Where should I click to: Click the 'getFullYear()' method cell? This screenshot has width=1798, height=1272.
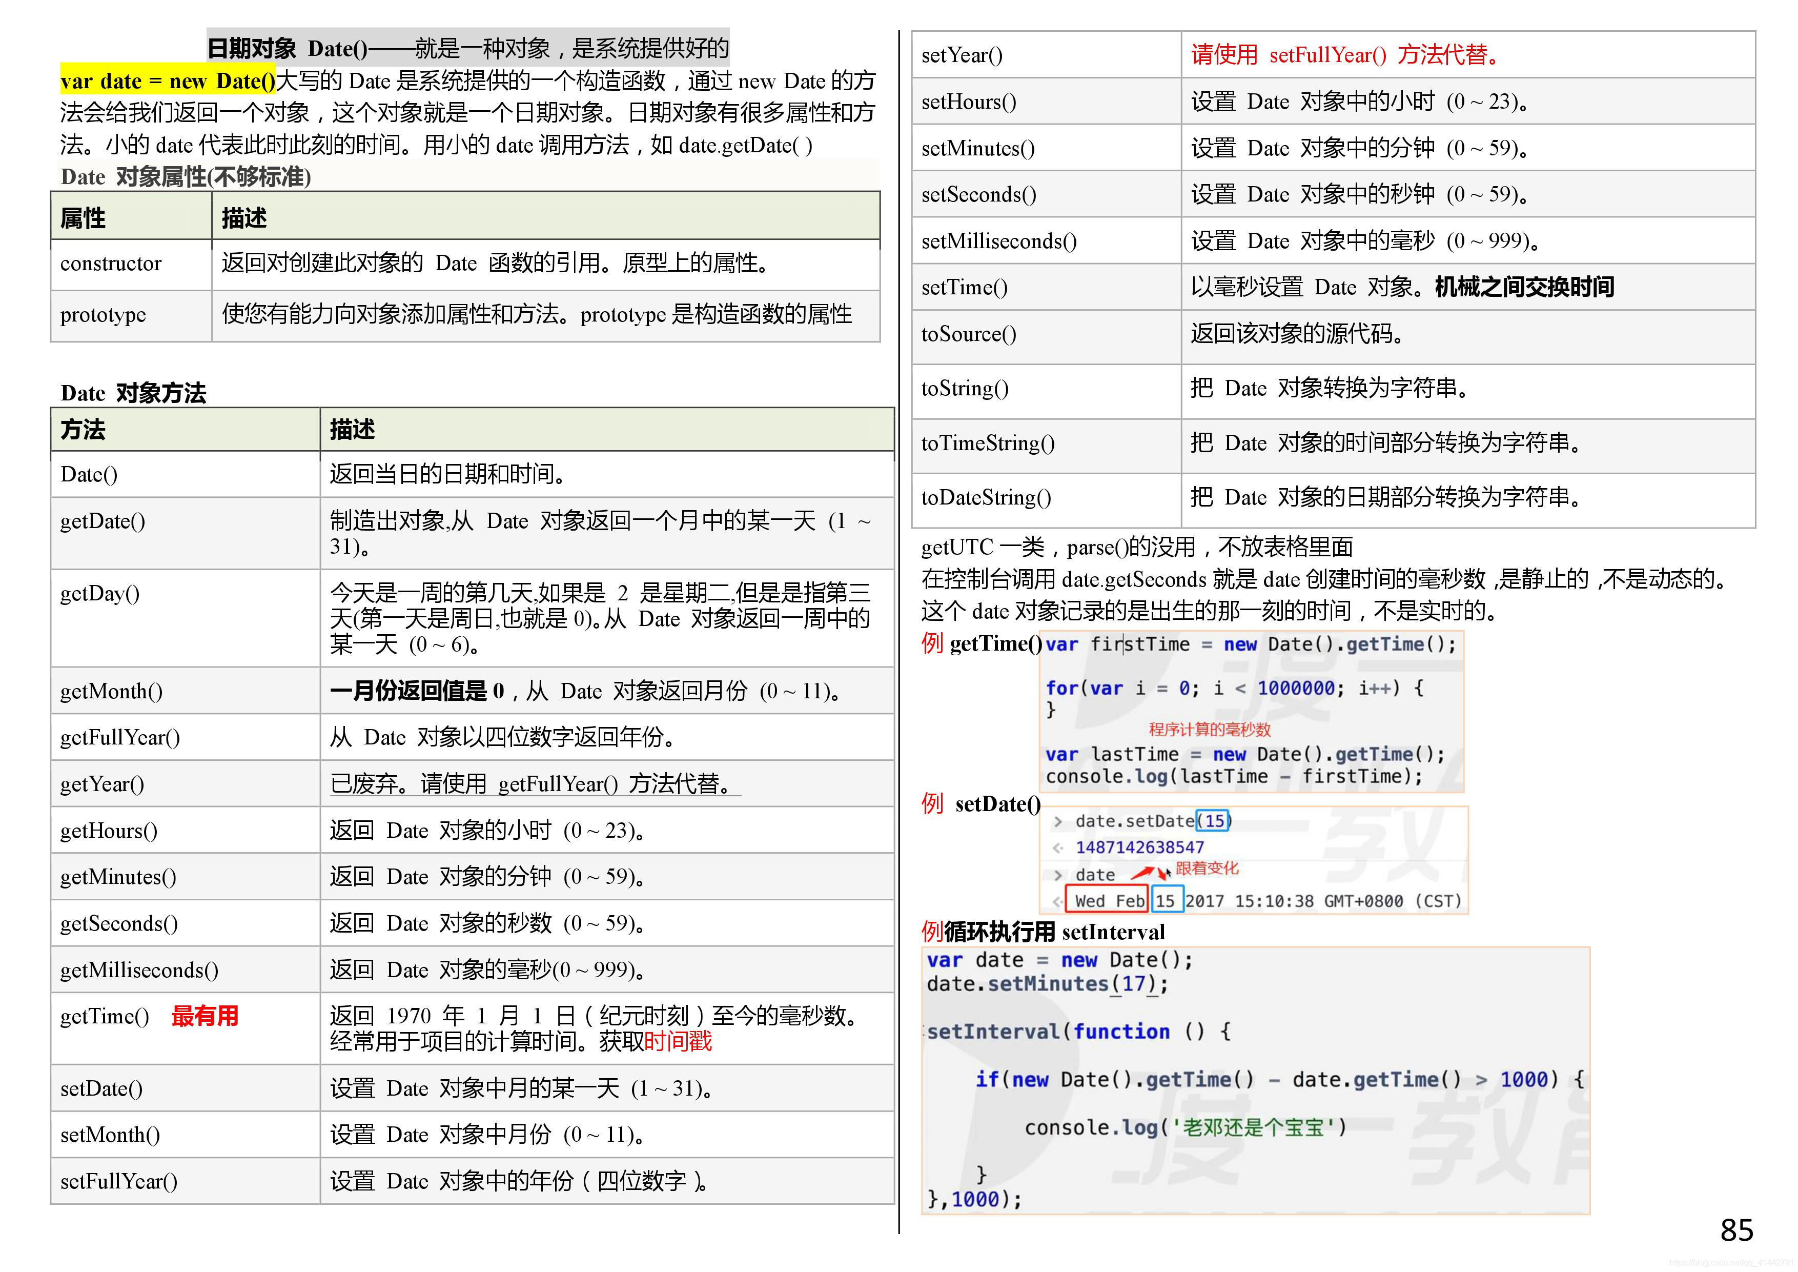186,737
